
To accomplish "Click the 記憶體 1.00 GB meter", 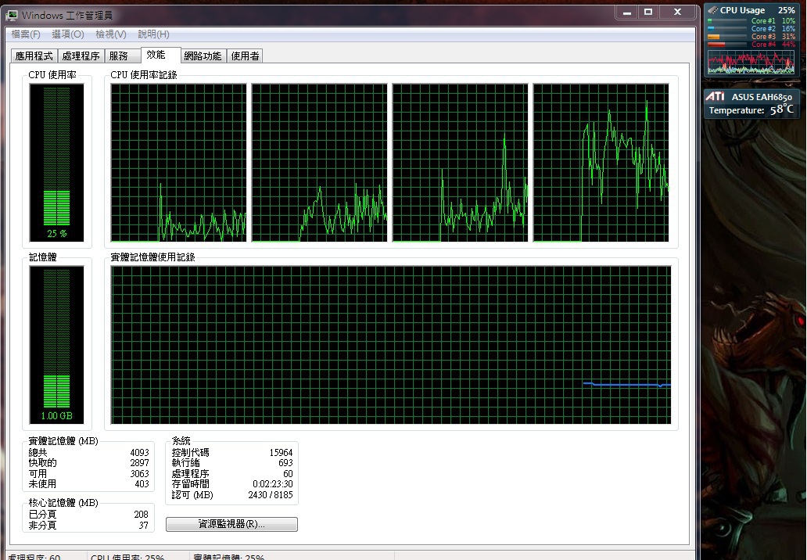I will [x=56, y=344].
